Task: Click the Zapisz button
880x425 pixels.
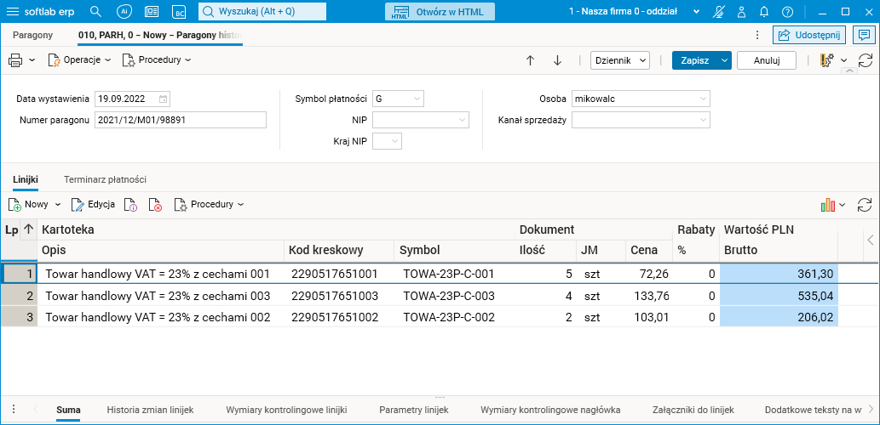Action: (x=695, y=60)
